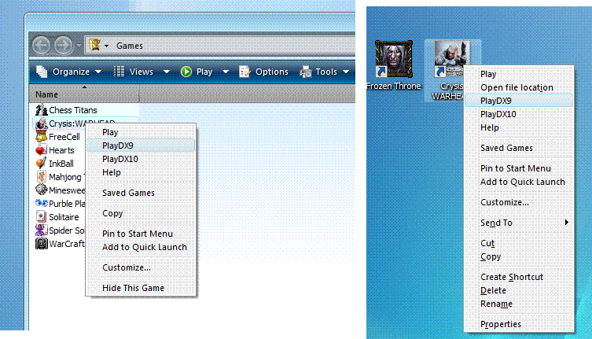This screenshot has height=339, width=592.
Task: Click Pin to Start Menu in Games window menu
Action: (x=141, y=234)
